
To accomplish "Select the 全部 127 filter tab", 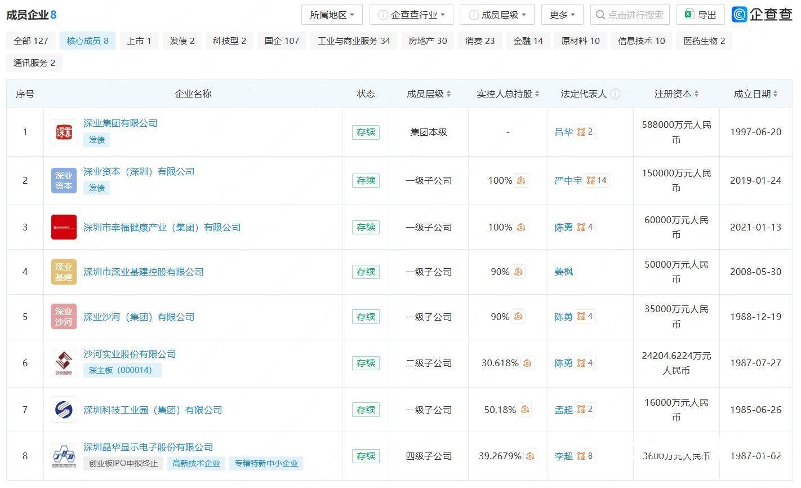I will tap(31, 41).
